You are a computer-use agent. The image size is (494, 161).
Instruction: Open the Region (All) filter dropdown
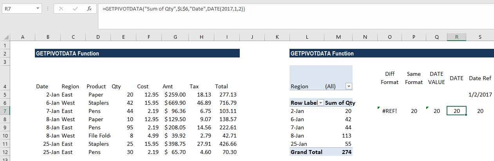[349, 86]
